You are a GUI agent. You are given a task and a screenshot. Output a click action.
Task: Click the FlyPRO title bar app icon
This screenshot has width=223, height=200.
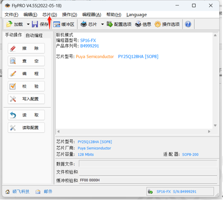pyautogui.click(x=7, y=6)
